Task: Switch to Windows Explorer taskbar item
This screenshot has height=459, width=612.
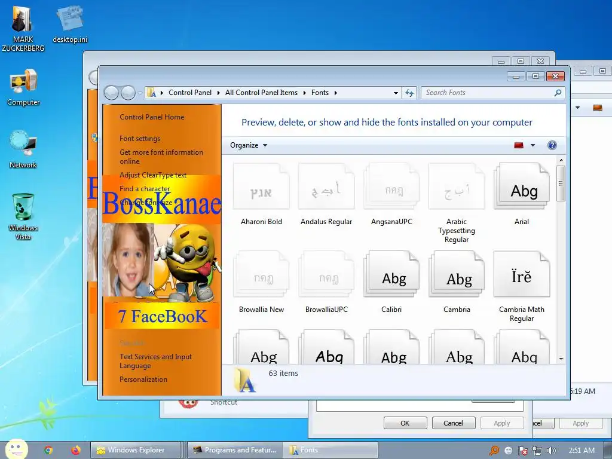Action: coord(136,450)
